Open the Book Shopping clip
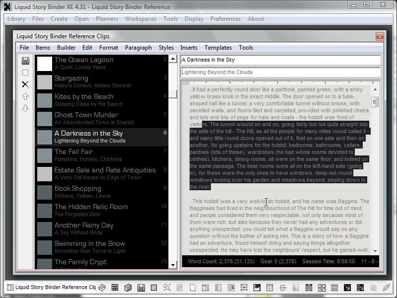The height and width of the screenshot is (298, 397). [x=77, y=188]
